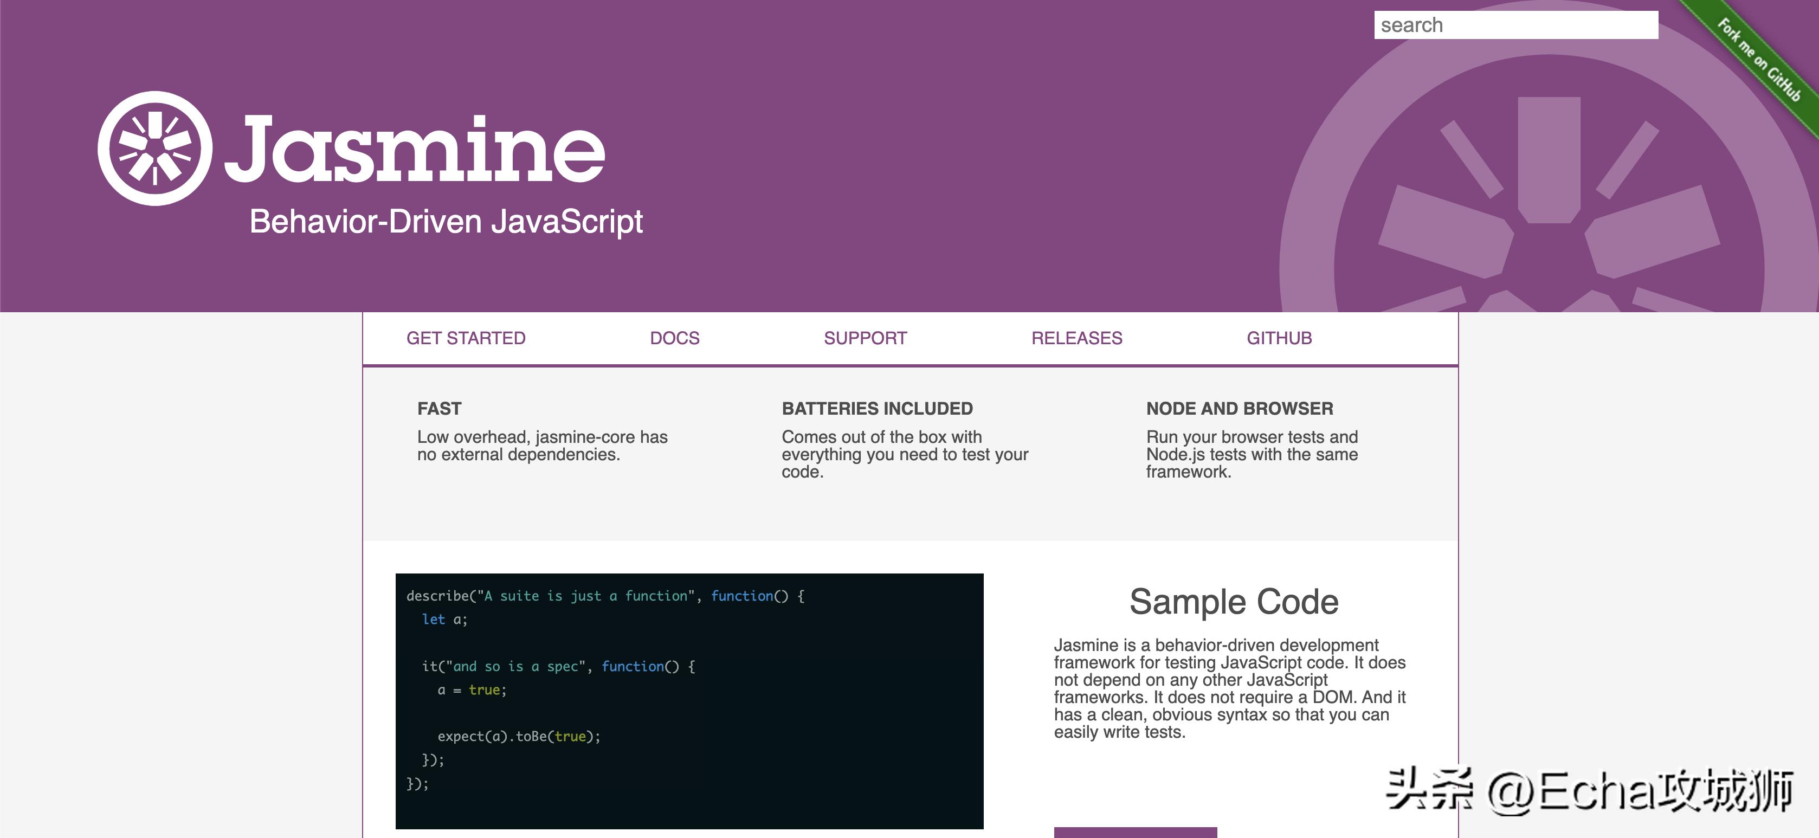1819x838 pixels.
Task: Click the NODE AND BROWSER heading
Action: point(1239,409)
